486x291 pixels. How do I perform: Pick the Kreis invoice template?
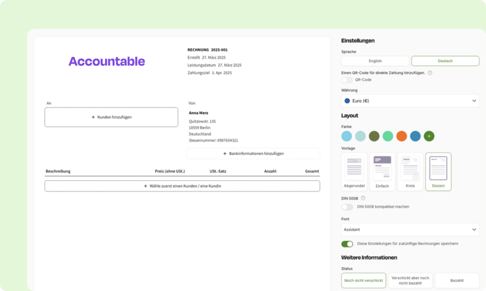click(x=410, y=172)
